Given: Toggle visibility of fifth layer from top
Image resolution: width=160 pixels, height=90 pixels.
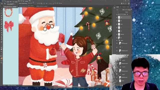Looking at the screenshot, I should tap(117, 31).
